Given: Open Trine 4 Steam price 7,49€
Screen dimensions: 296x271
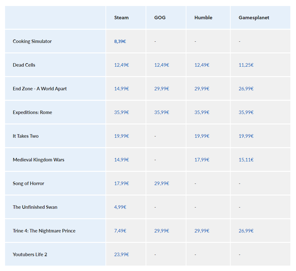Looking at the screenshot, I should (120, 231).
